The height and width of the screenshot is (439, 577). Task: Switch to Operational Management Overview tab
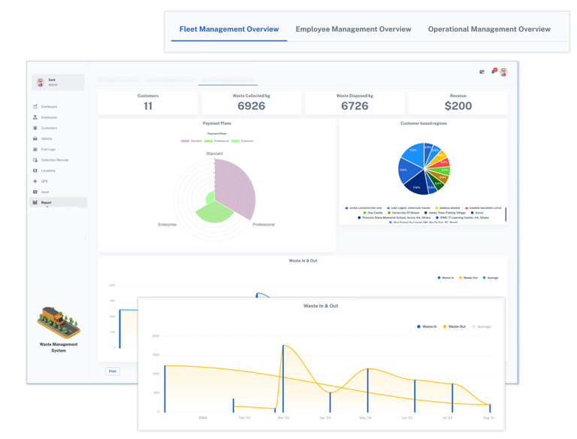(489, 29)
